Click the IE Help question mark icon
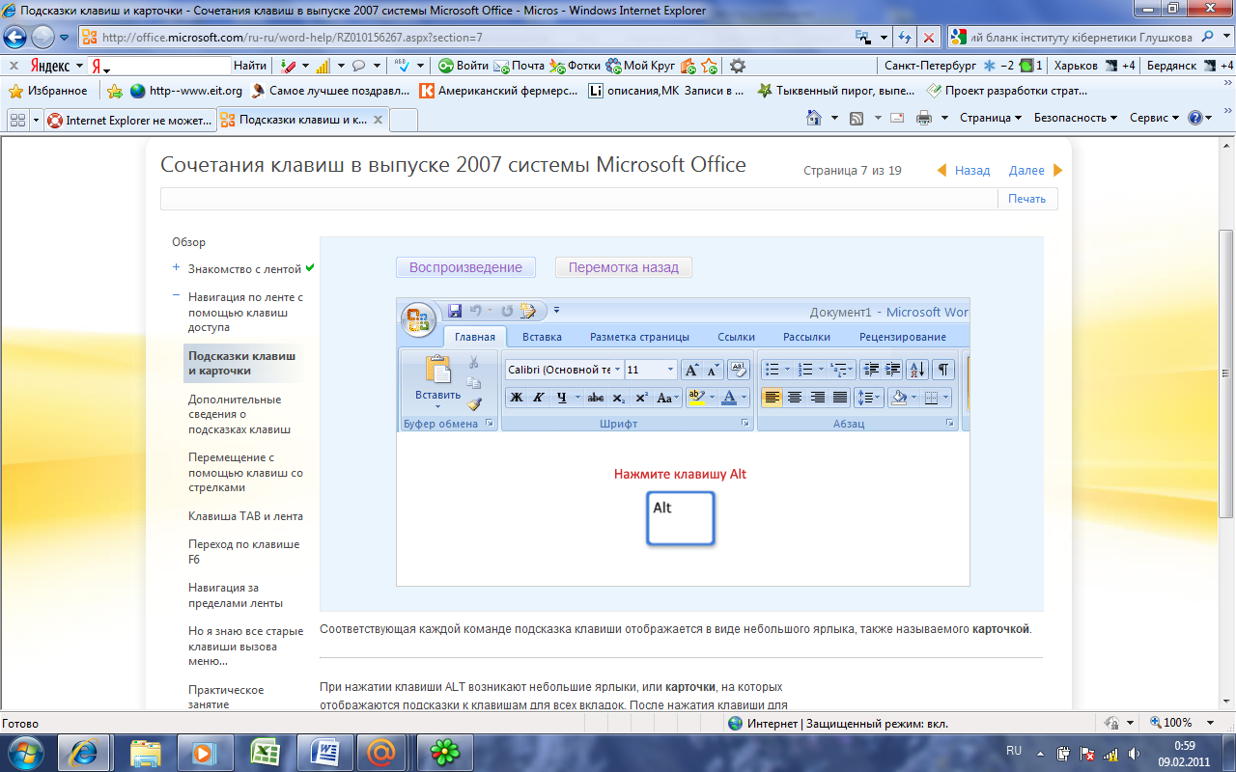 1195,119
